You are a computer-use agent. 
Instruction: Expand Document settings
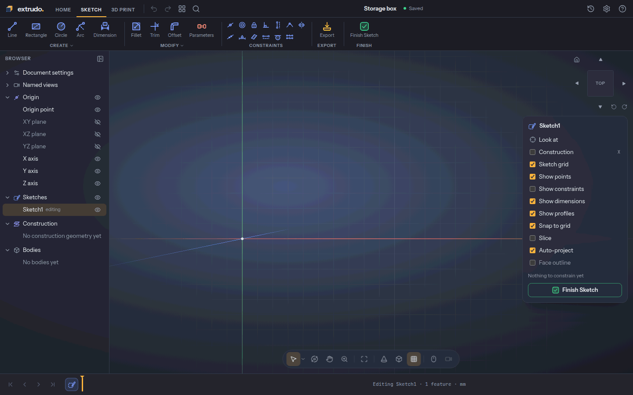pyautogui.click(x=7, y=73)
